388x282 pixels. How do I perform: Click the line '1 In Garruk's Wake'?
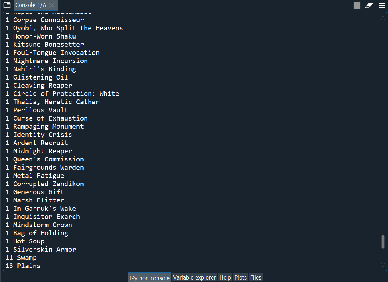pos(41,208)
